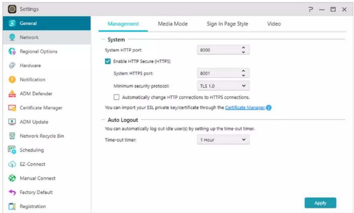Uncheck Enable HTTP Secure (HTTPS)
This screenshot has height=213, width=354.
pos(108,61)
